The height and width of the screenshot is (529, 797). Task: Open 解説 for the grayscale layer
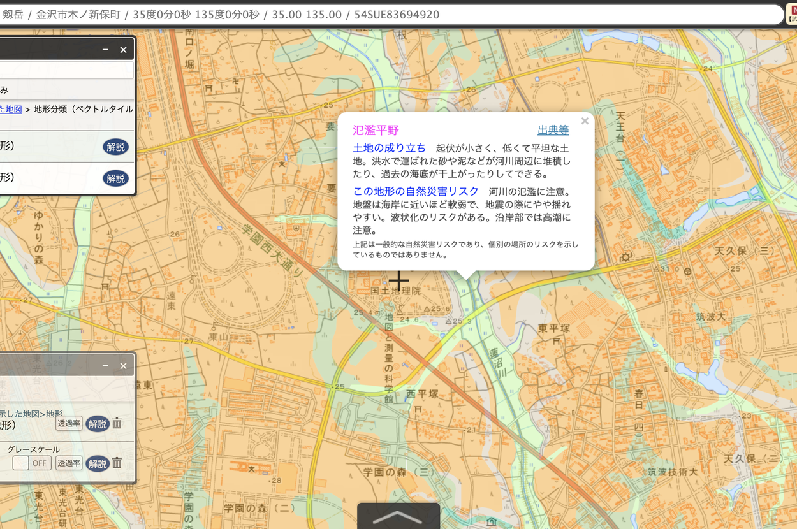[97, 463]
